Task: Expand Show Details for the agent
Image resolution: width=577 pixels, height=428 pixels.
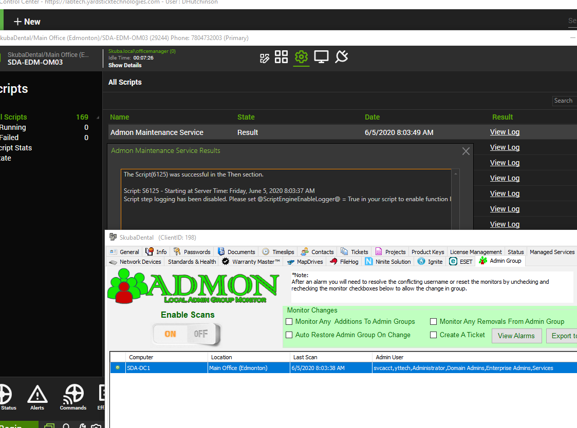Action: 125,65
